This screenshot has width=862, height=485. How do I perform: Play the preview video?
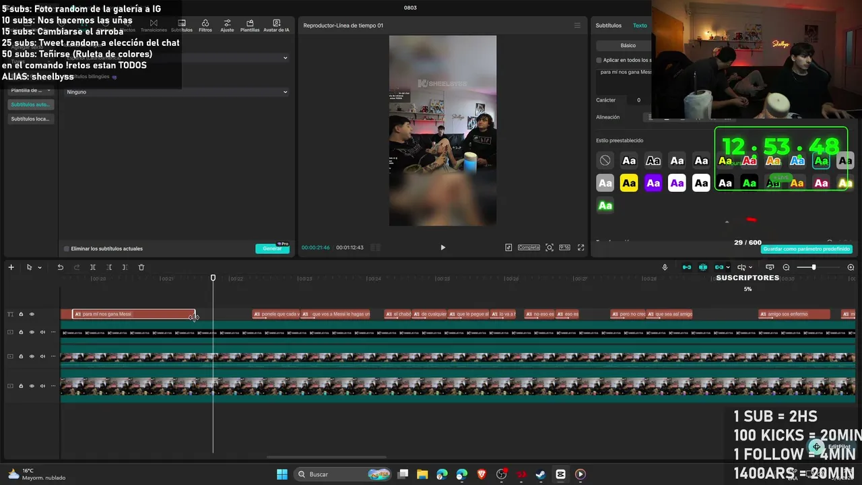pos(442,247)
